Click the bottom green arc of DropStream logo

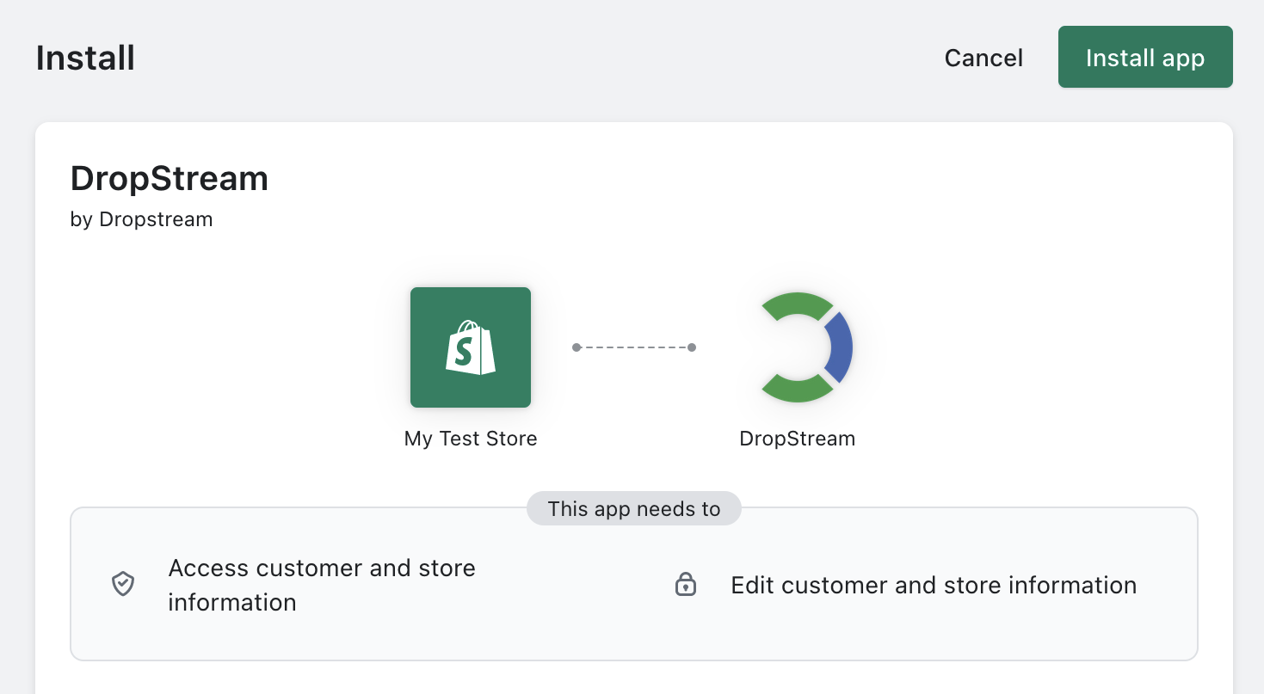pos(798,390)
